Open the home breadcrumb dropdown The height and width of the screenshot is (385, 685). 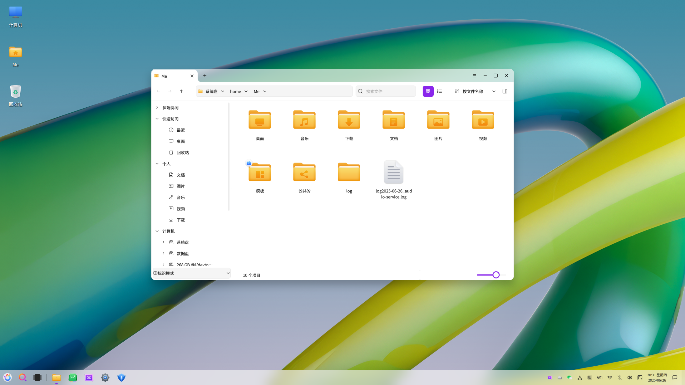[246, 91]
